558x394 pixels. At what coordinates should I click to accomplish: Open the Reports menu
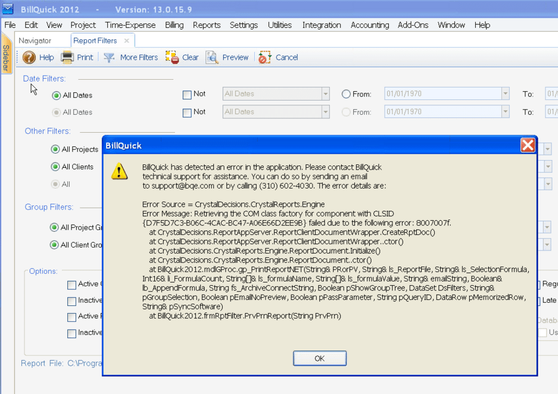(207, 25)
